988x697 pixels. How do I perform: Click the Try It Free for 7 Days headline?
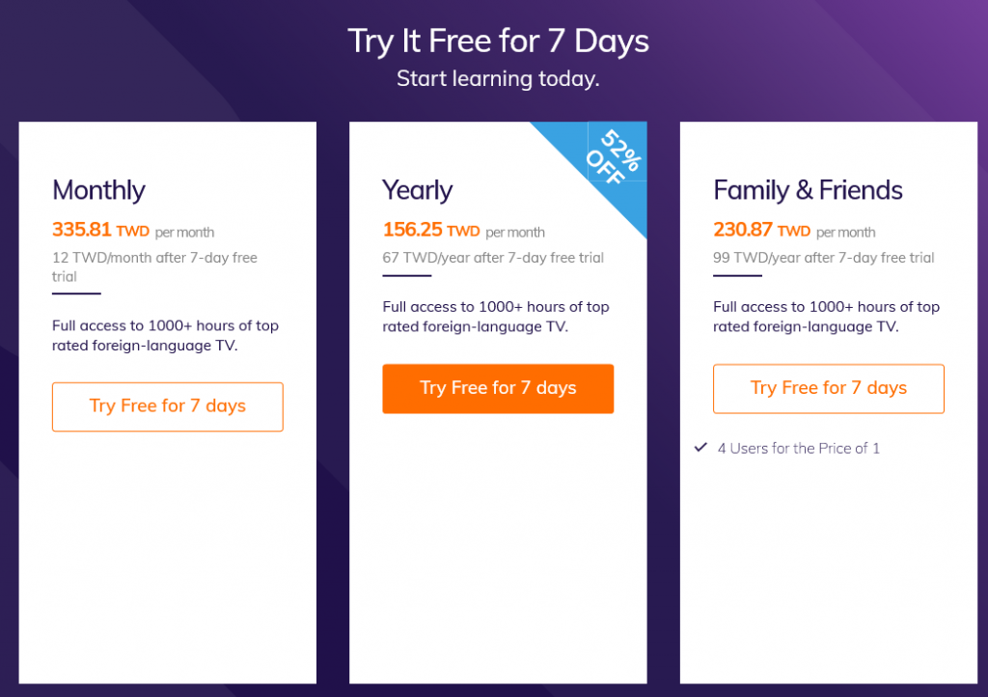pyautogui.click(x=498, y=42)
